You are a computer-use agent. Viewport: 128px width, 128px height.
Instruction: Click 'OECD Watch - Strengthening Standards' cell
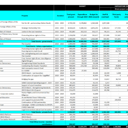[36, 88]
